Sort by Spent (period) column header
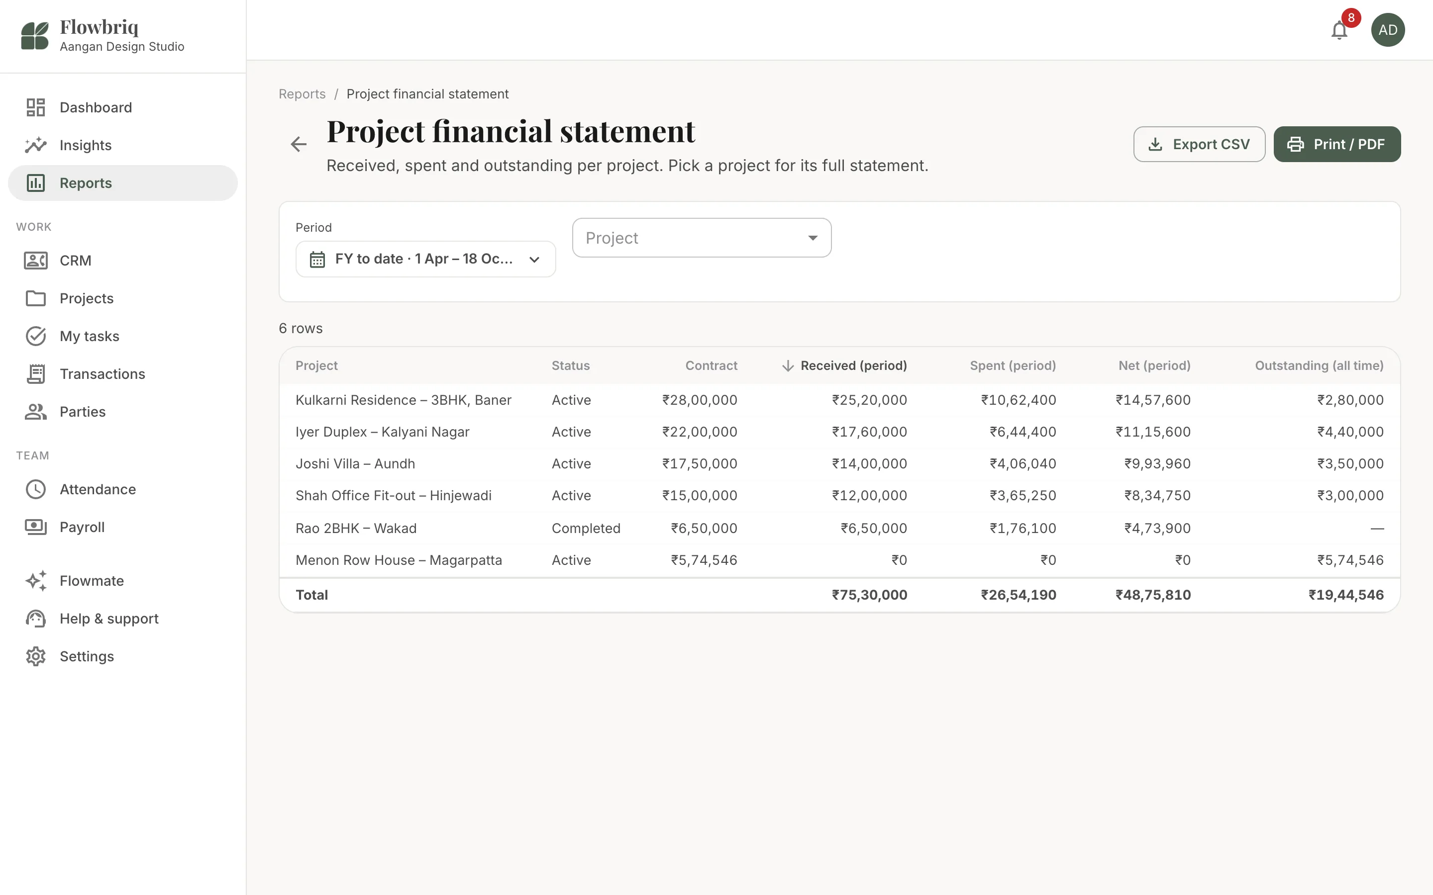 pos(1013,366)
